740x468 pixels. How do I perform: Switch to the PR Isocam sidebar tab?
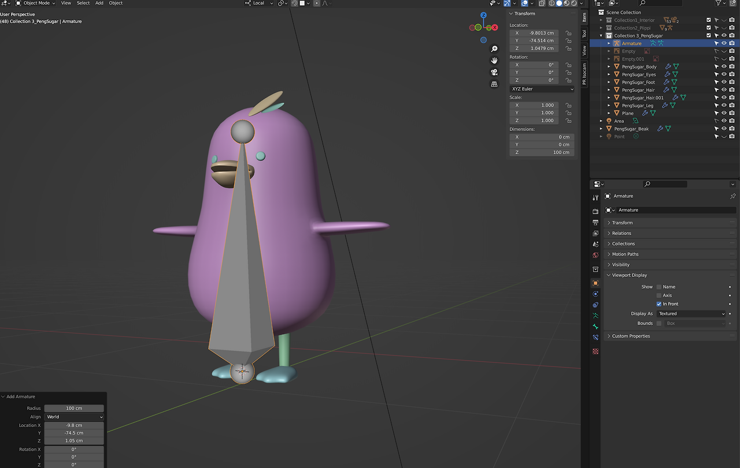pos(584,73)
